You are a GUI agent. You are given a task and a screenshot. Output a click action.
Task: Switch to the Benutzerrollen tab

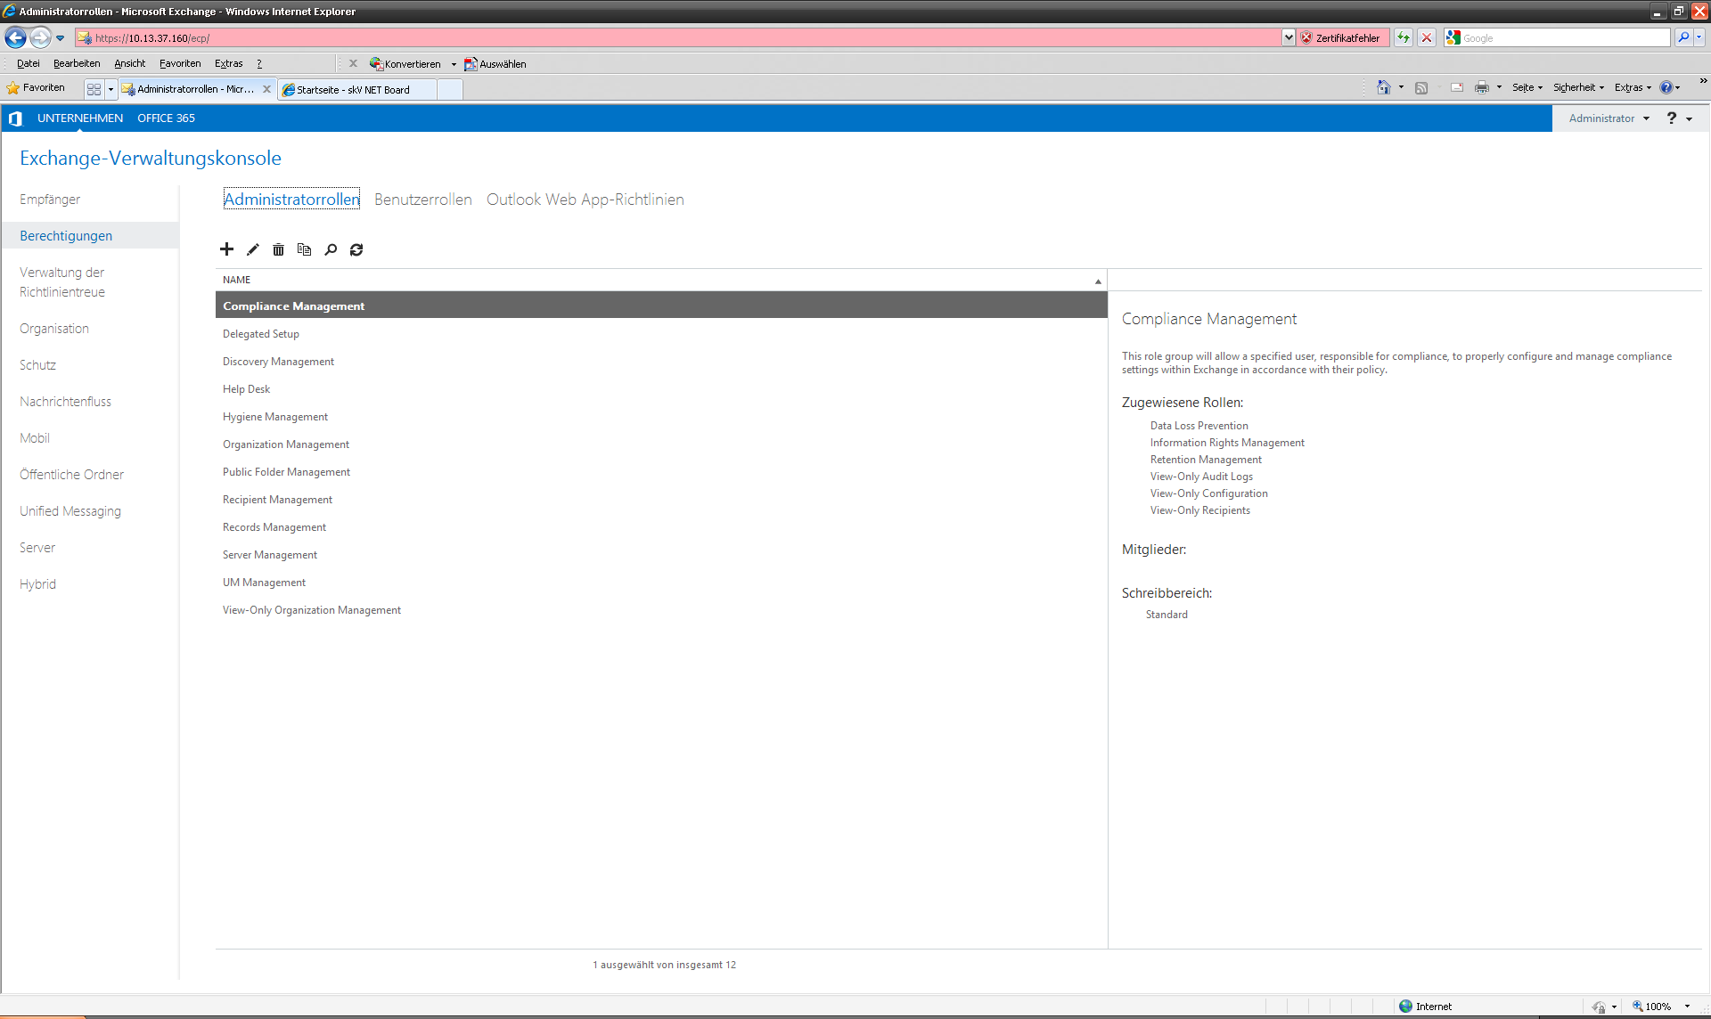[422, 200]
